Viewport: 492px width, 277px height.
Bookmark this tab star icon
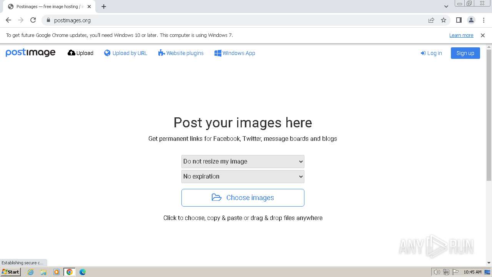click(x=444, y=20)
